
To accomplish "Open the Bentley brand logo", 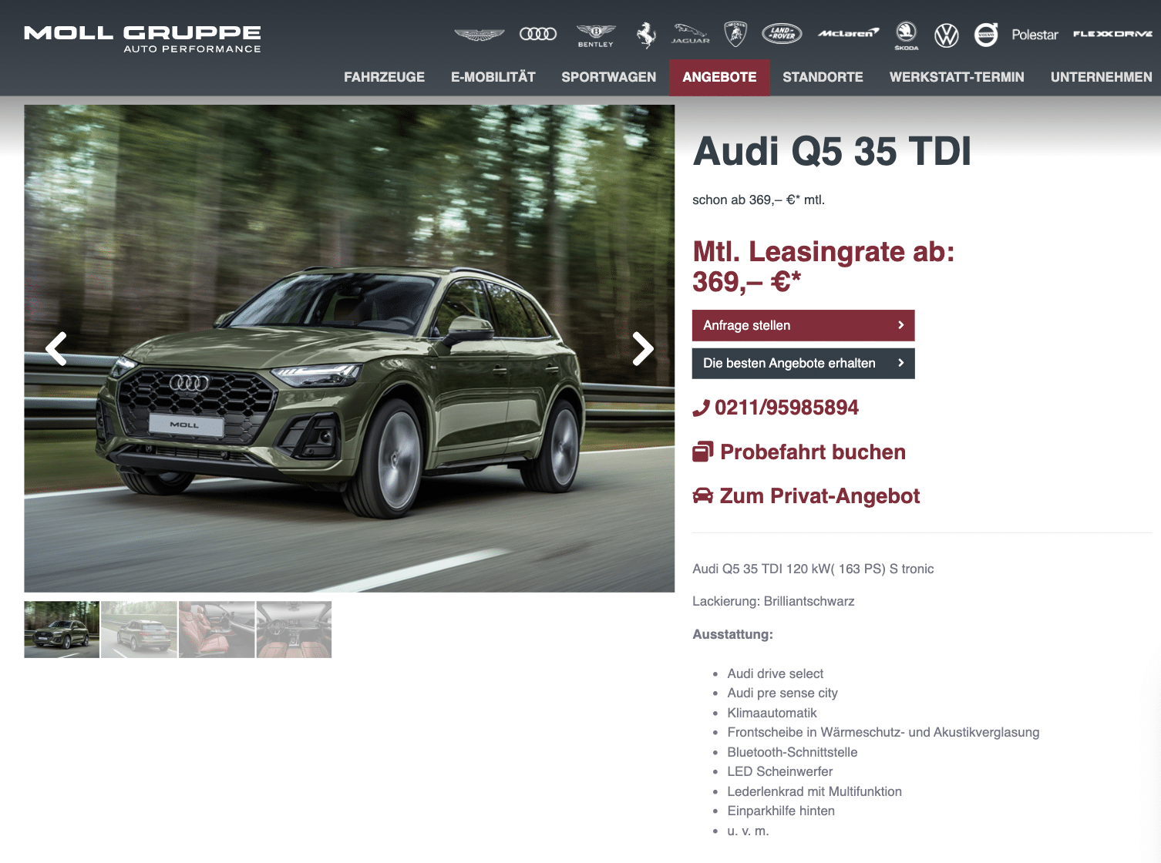I will pos(596,35).
